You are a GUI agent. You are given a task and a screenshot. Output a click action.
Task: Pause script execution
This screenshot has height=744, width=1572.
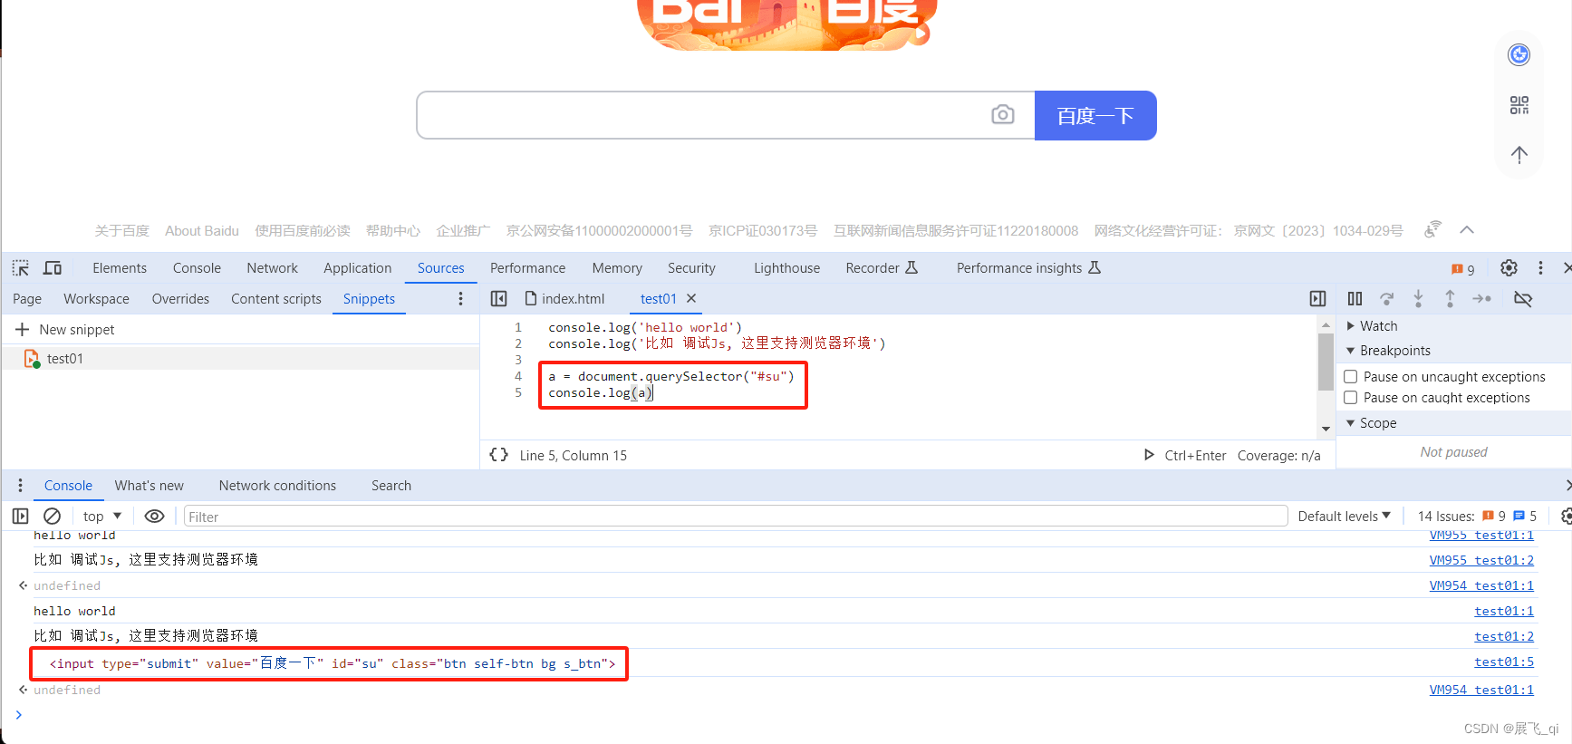[x=1355, y=299]
